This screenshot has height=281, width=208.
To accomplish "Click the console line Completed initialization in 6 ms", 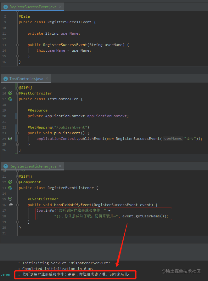I will coord(58,269).
